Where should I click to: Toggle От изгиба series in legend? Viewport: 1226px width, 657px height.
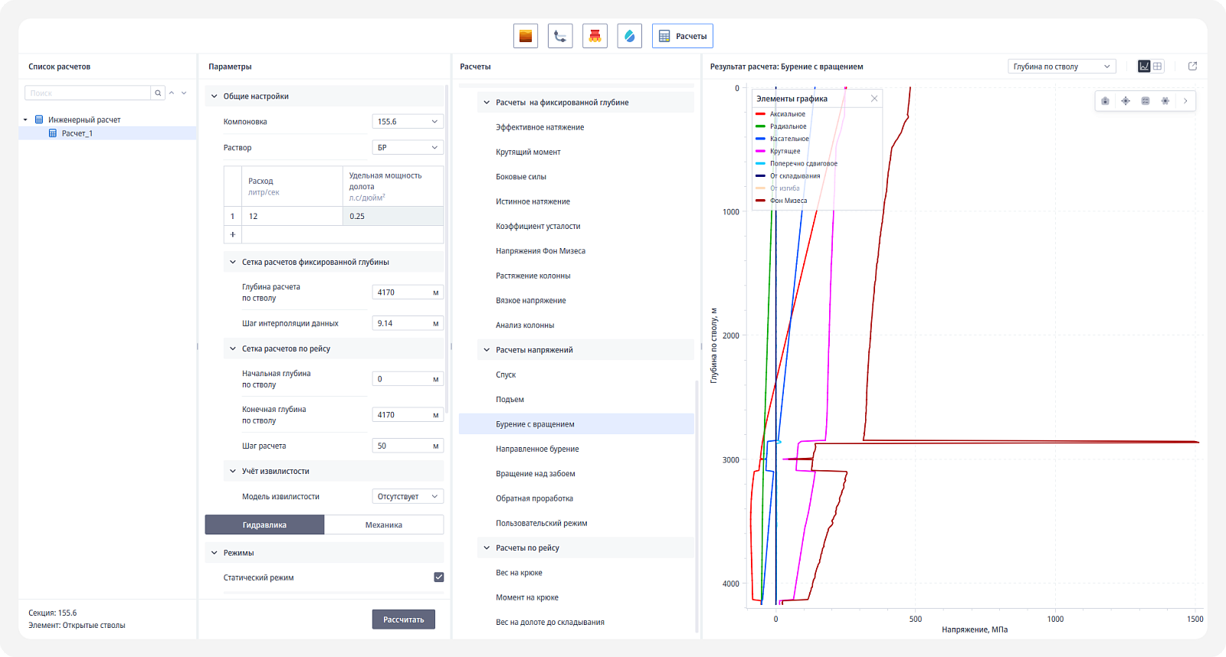785,188
